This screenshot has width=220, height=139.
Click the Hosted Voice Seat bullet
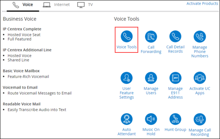24,35
